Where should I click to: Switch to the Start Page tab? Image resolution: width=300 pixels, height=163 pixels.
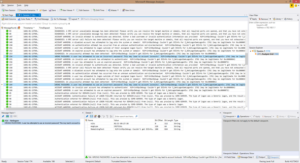[x=8, y=15]
